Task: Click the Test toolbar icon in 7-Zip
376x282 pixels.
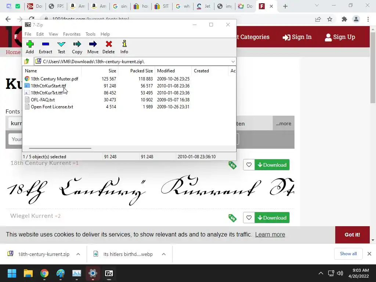Action: coord(61,47)
